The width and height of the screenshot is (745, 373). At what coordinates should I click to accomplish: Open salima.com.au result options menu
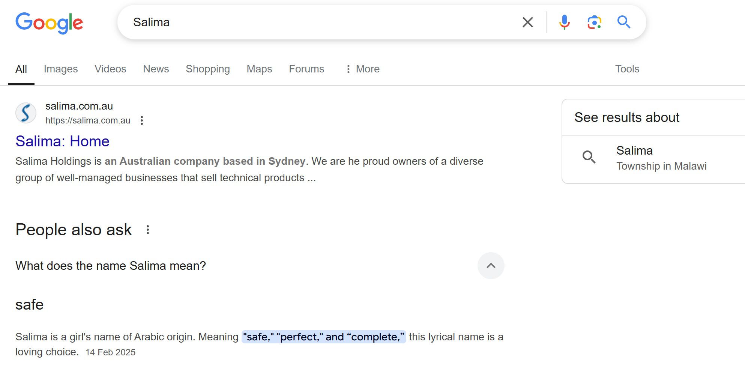pos(142,120)
